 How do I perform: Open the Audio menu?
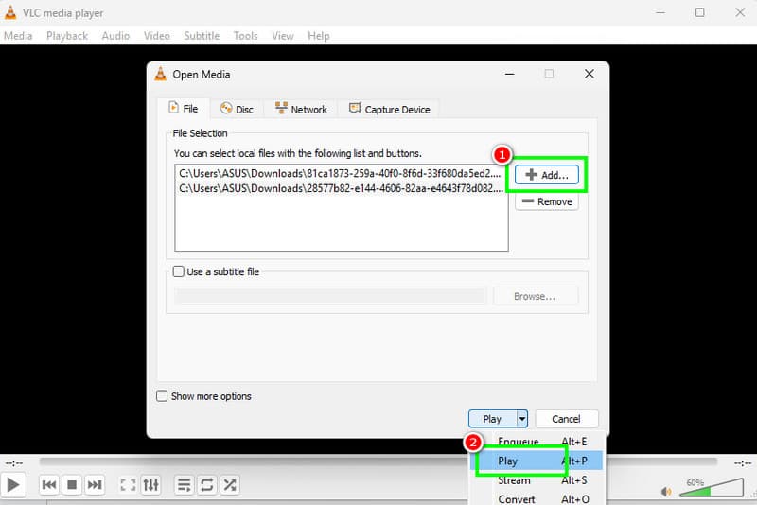tap(115, 36)
